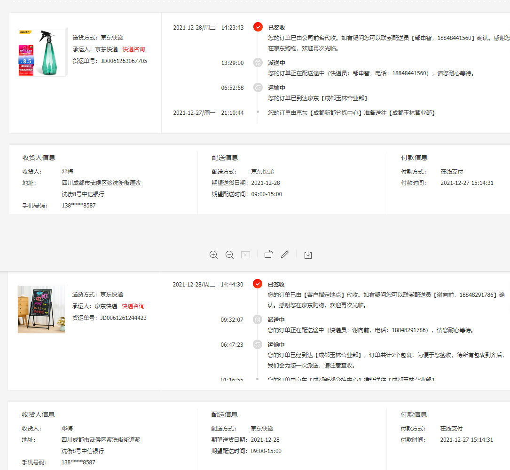
Task: Click the 订单共计2个包裹 transit message
Action: (386, 360)
